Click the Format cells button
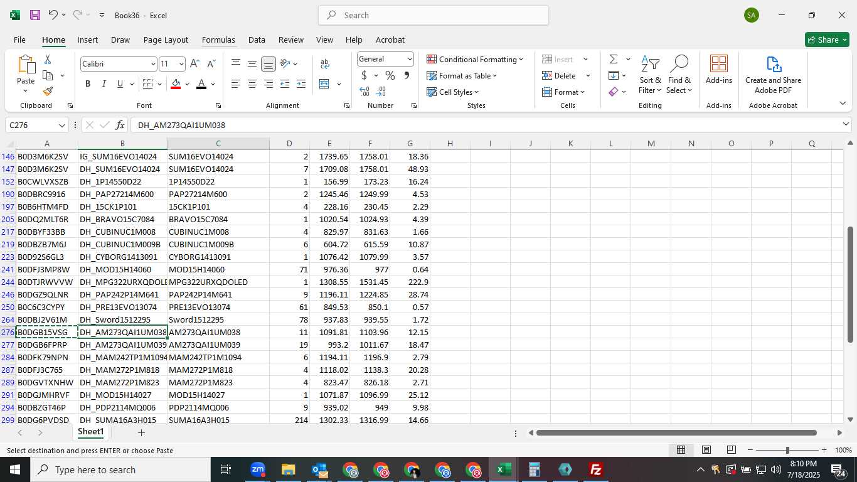857x482 pixels. pyautogui.click(x=563, y=92)
